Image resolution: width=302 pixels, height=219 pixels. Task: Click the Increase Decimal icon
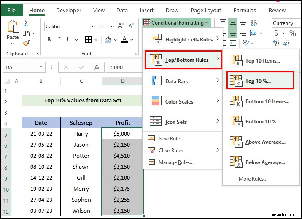[276, 43]
